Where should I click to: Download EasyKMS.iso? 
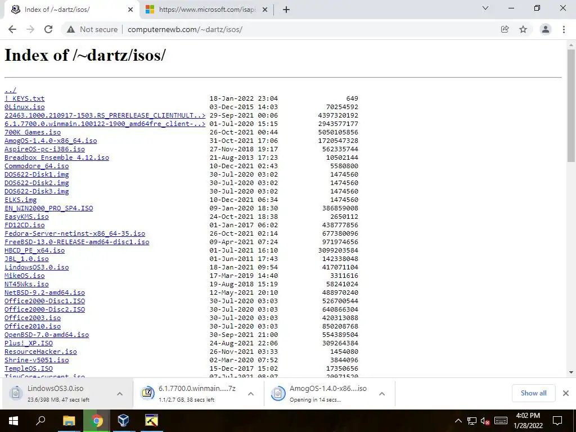[x=26, y=217]
